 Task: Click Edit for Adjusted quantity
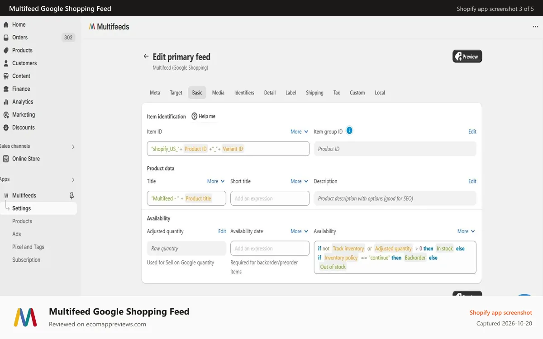tap(222, 231)
